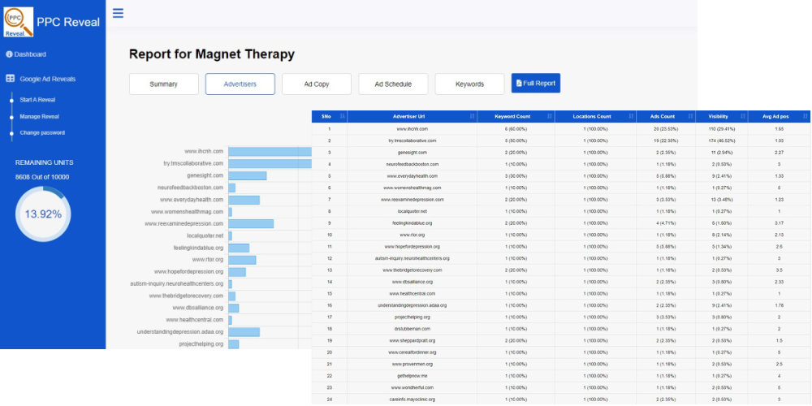Sort table by Advertiser Url column

tap(417, 117)
